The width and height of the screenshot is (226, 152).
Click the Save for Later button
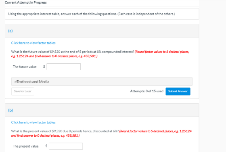click(x=23, y=91)
